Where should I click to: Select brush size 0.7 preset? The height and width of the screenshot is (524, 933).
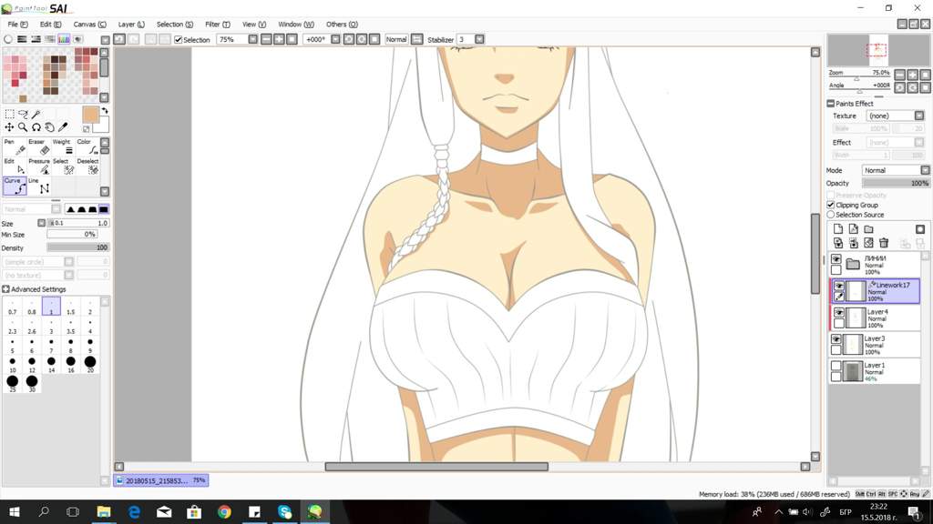click(x=13, y=307)
